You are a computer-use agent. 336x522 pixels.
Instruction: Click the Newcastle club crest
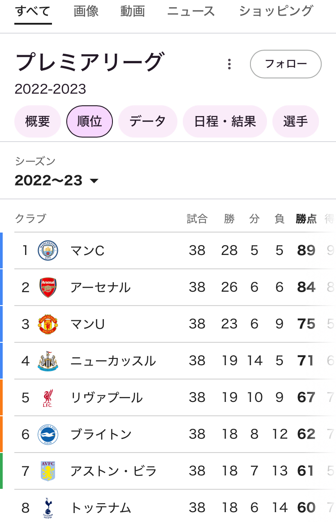(48, 361)
